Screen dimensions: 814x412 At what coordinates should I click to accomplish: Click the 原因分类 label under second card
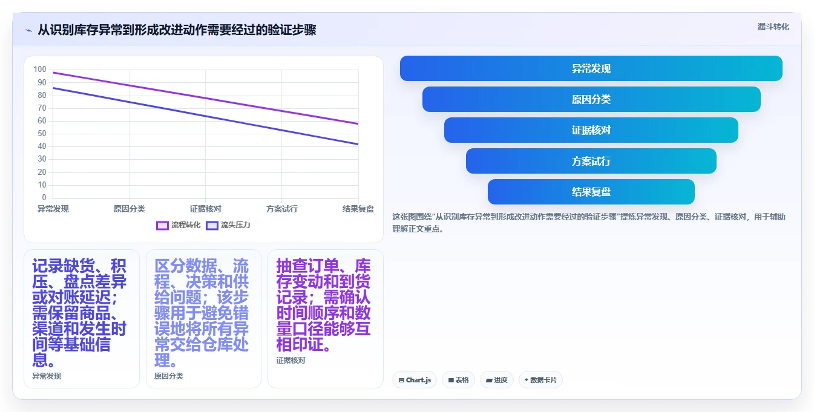coord(169,376)
